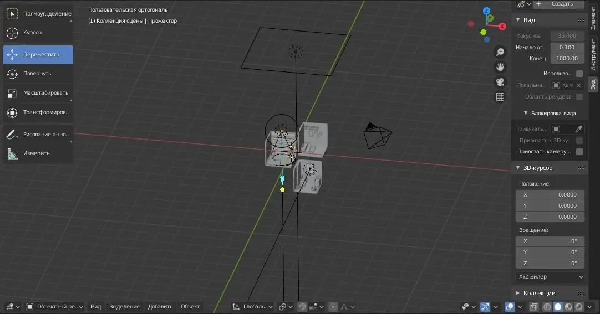Switch to wireframe viewport shading
The width and height of the screenshot is (600, 314).
(547, 307)
